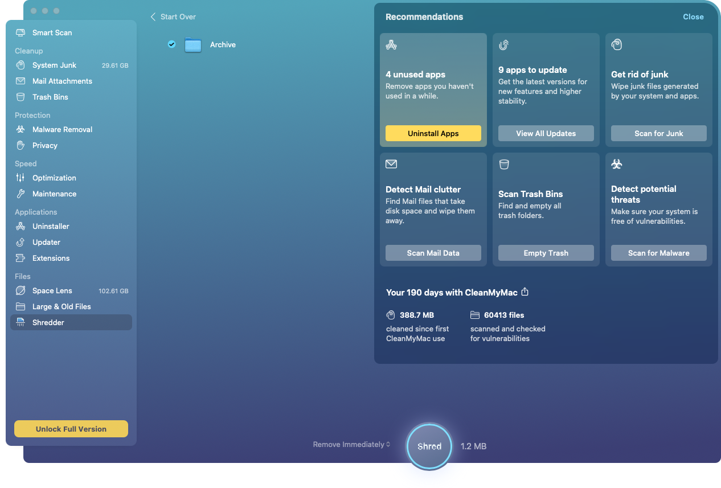Click Start Over to go back

[x=173, y=17]
